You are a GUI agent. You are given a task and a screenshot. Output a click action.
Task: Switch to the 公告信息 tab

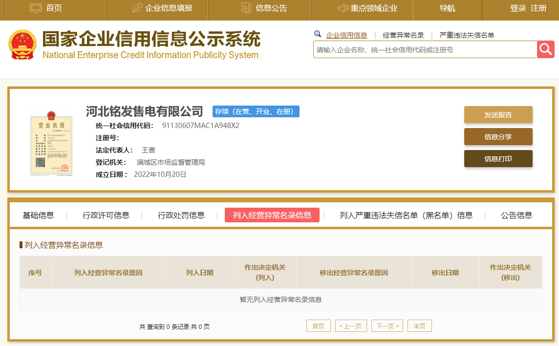point(516,215)
